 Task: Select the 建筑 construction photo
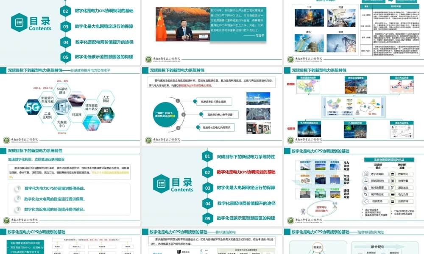tap(309, 43)
